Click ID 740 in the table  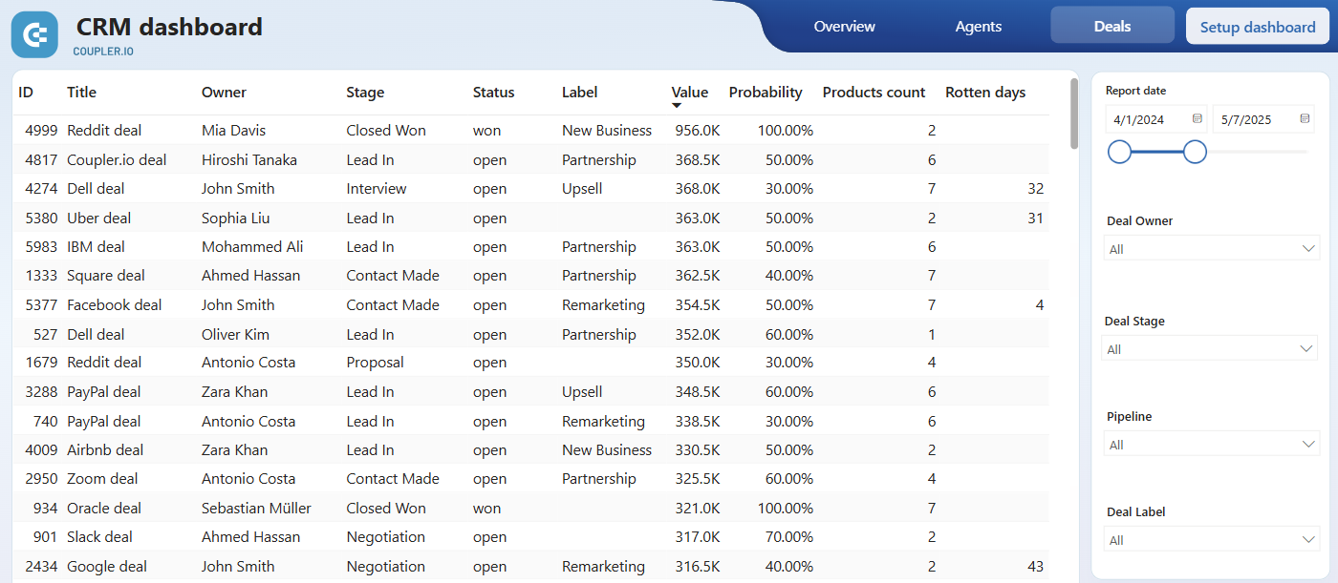click(45, 421)
